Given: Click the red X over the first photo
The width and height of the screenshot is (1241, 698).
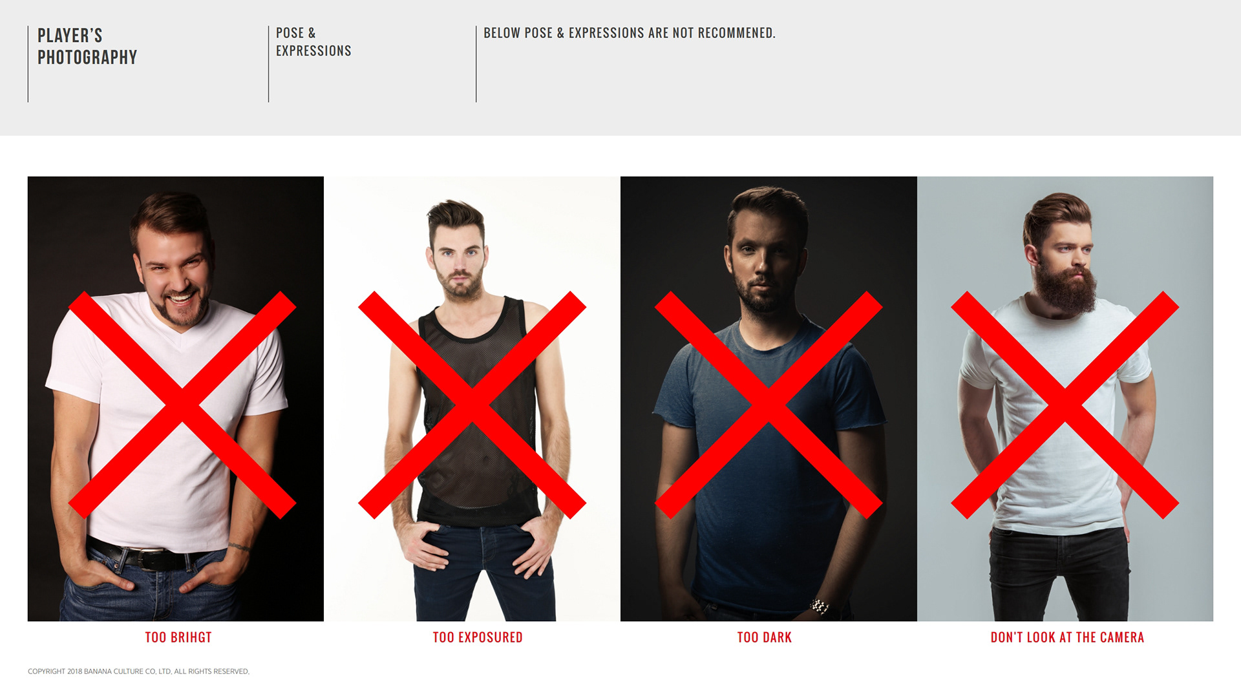Looking at the screenshot, I should pyautogui.click(x=182, y=405).
